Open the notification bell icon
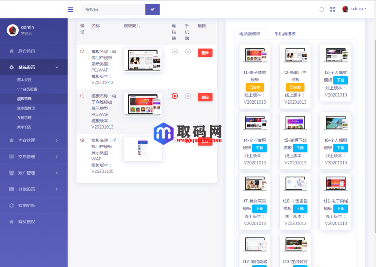This screenshot has height=267, width=376. pos(322,9)
